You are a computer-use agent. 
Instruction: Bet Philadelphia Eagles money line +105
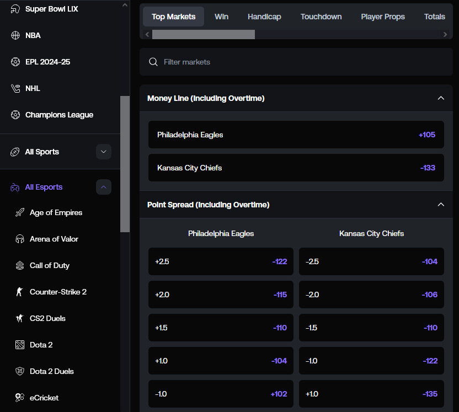point(296,135)
